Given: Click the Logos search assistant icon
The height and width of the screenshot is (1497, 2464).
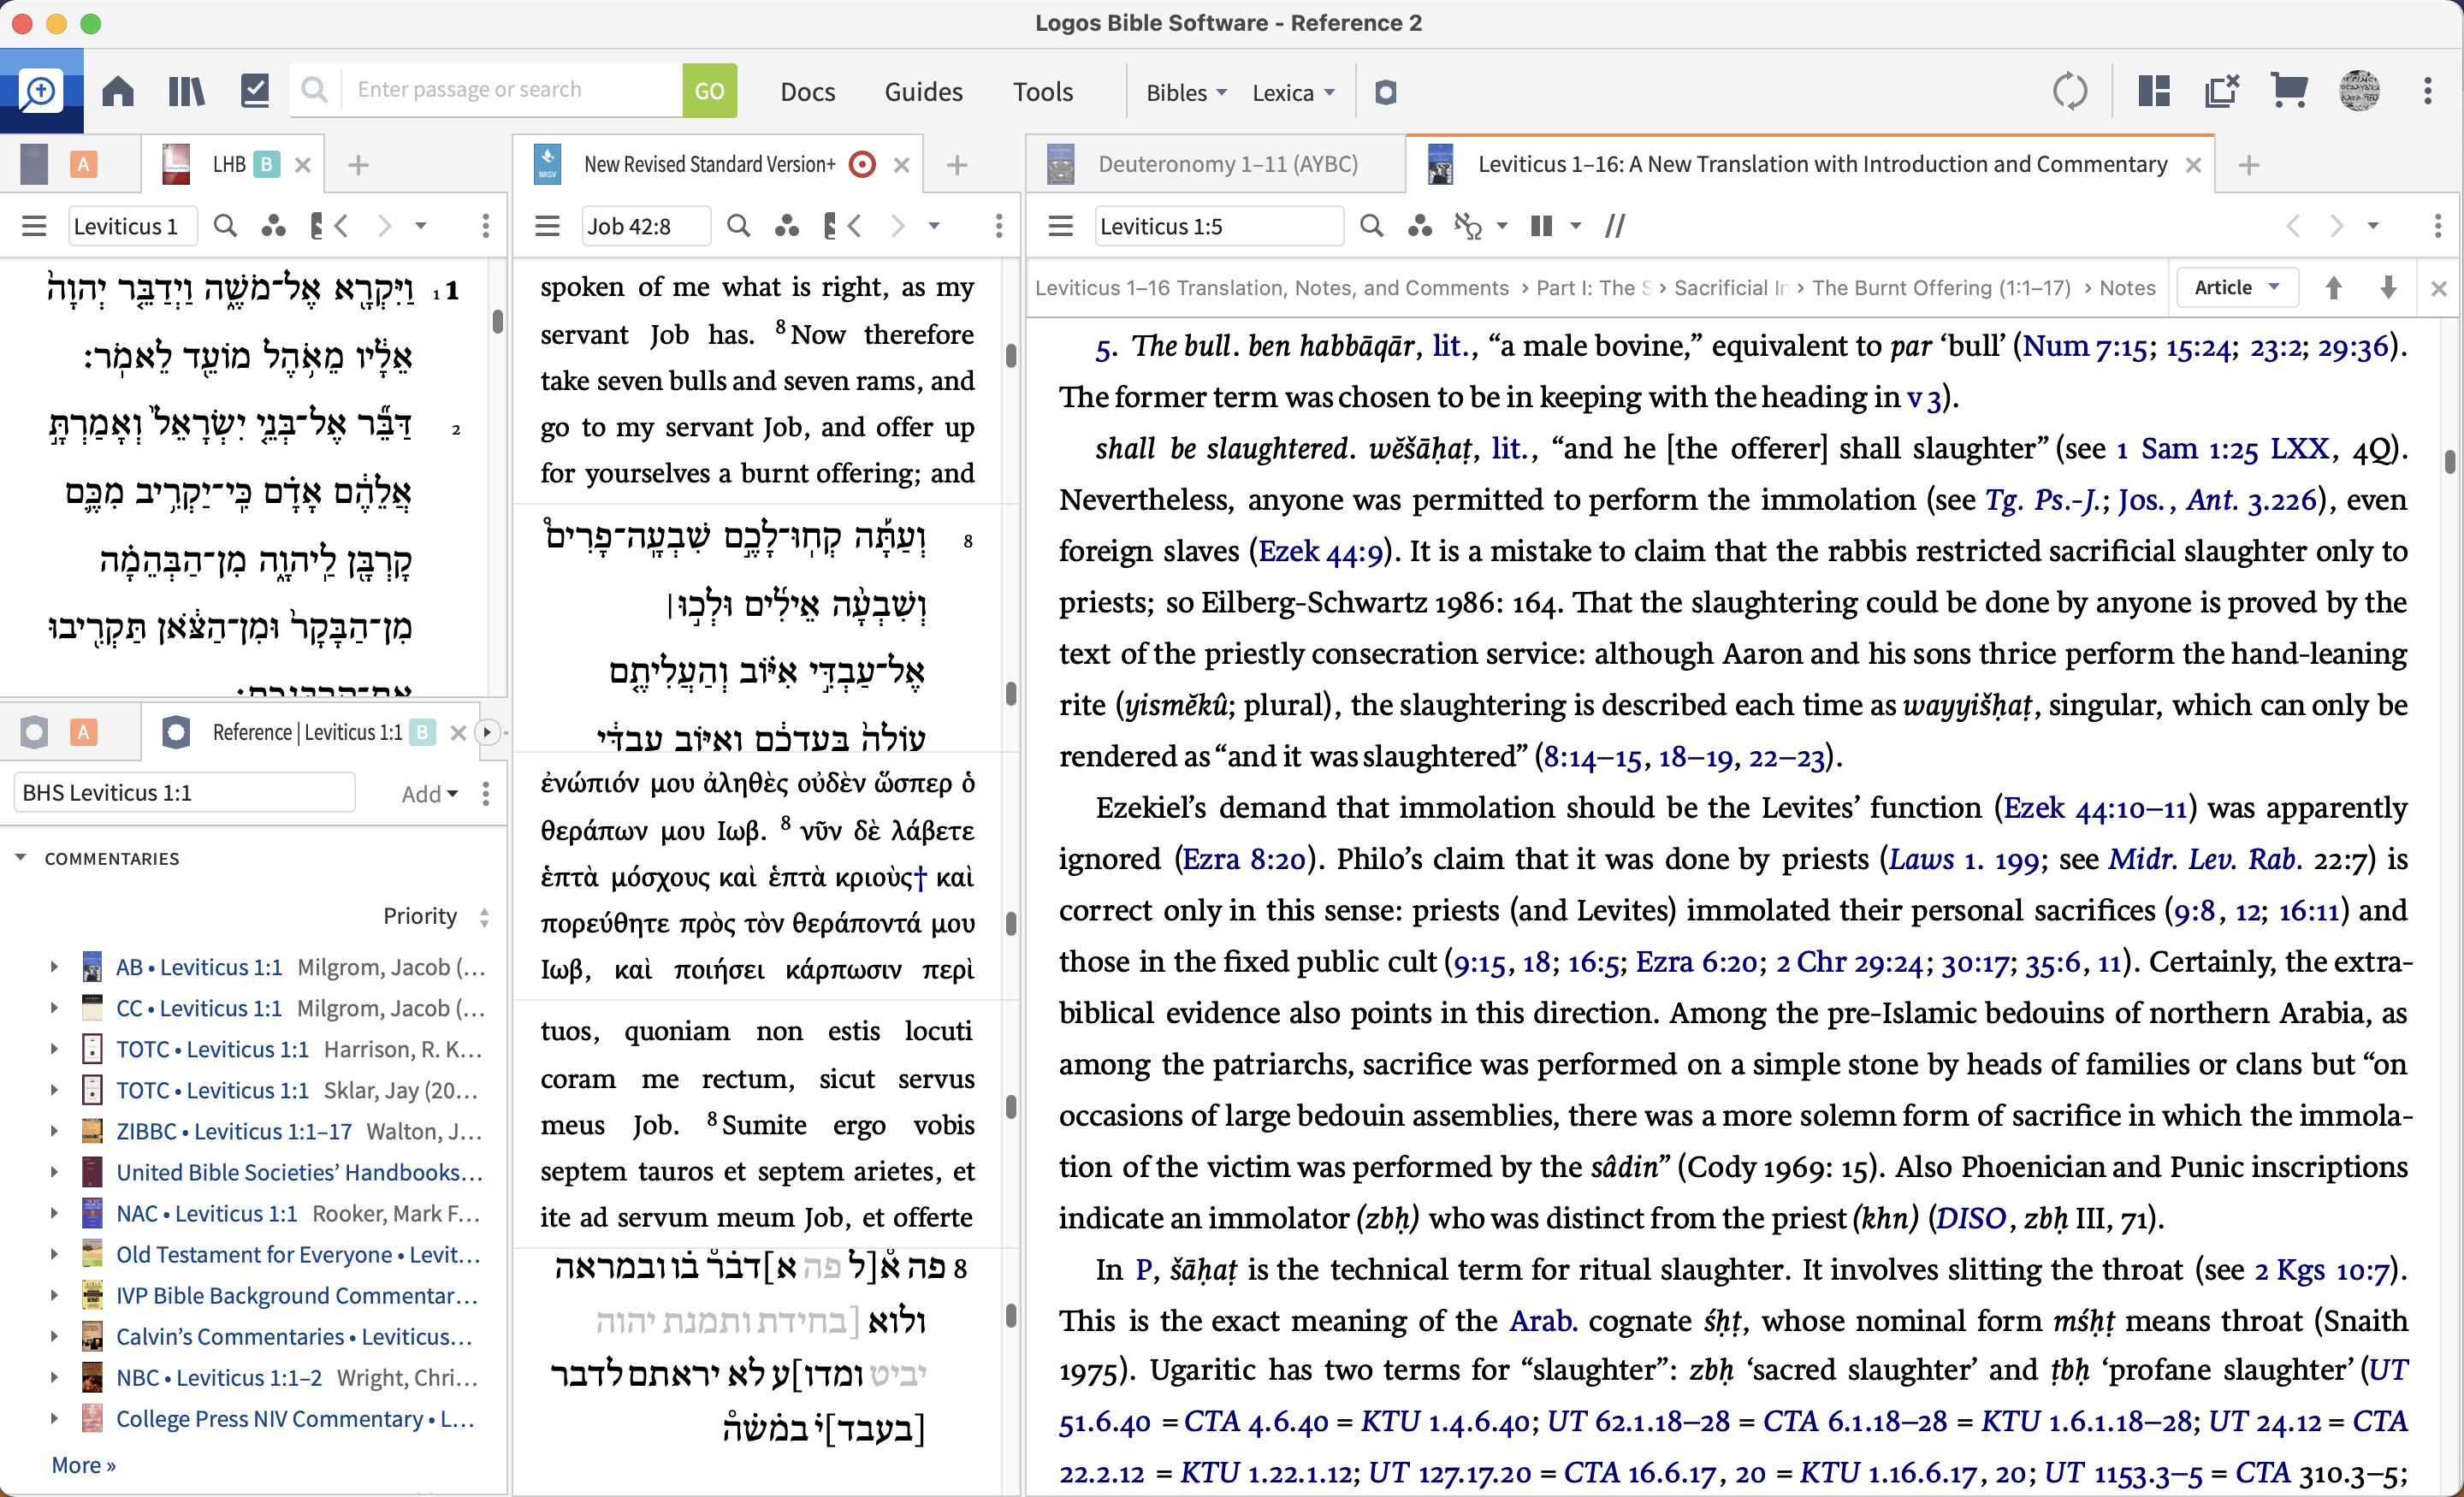Looking at the screenshot, I should [x=41, y=91].
